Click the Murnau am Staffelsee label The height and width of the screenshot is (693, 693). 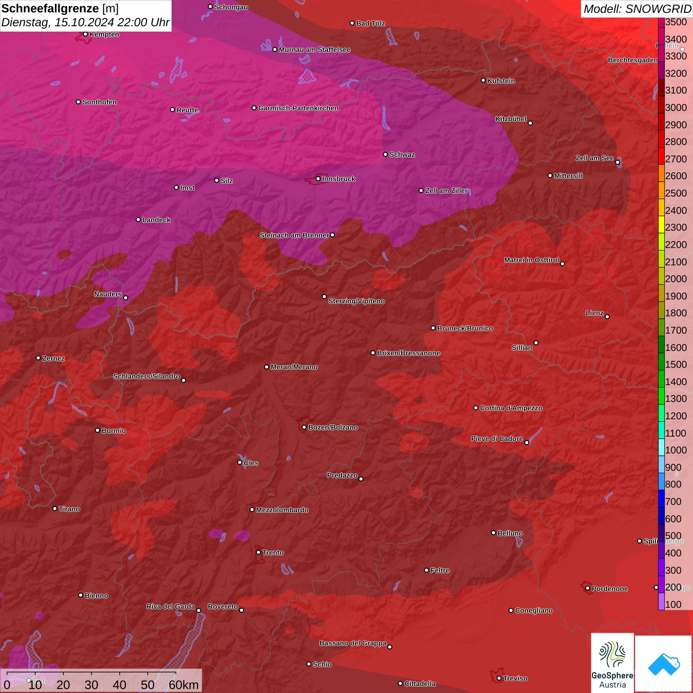pyautogui.click(x=314, y=49)
